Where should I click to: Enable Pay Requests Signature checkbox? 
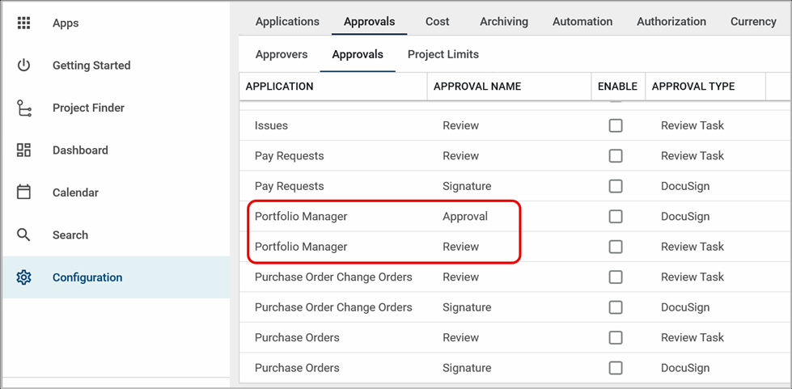pyautogui.click(x=616, y=186)
